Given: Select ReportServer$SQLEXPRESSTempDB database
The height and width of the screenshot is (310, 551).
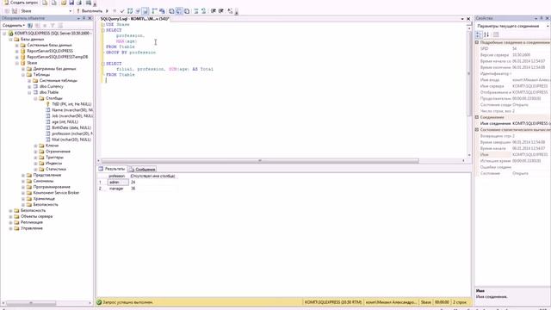Looking at the screenshot, I should point(58,57).
